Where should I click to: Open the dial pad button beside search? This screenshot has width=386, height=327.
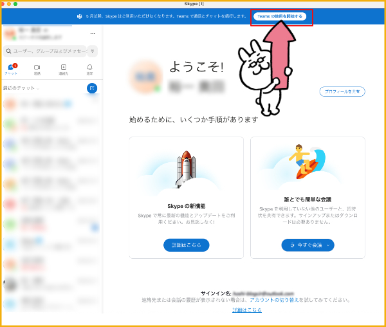point(93,51)
